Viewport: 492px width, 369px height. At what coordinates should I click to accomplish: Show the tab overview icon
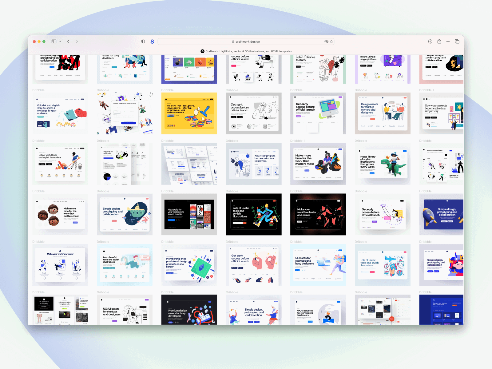coord(457,42)
